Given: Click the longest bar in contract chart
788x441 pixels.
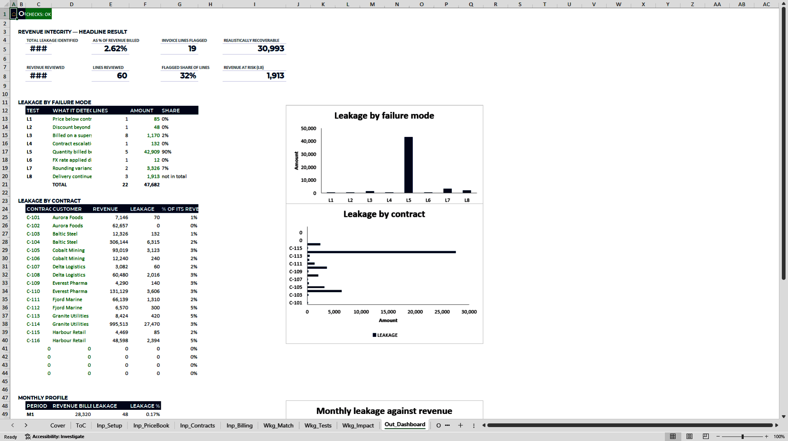Looking at the screenshot, I should click(381, 252).
